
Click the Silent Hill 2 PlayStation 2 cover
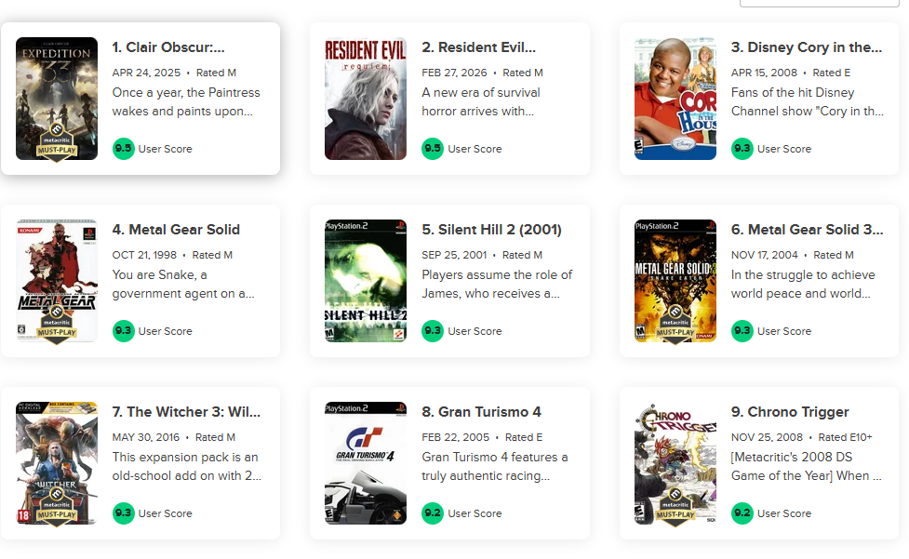(366, 281)
